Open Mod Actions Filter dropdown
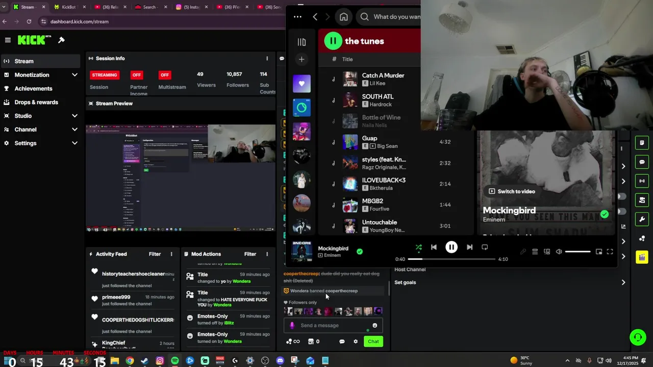 pyautogui.click(x=250, y=254)
